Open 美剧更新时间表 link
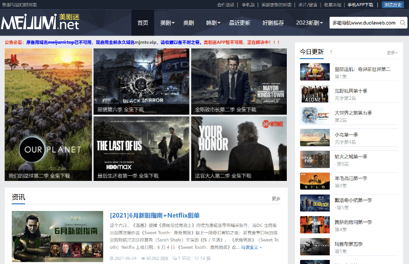This screenshot has height=264, width=409. click(x=276, y=5)
